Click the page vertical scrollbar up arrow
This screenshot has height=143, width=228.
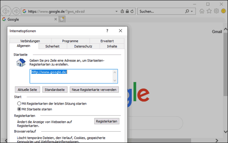point(225,29)
